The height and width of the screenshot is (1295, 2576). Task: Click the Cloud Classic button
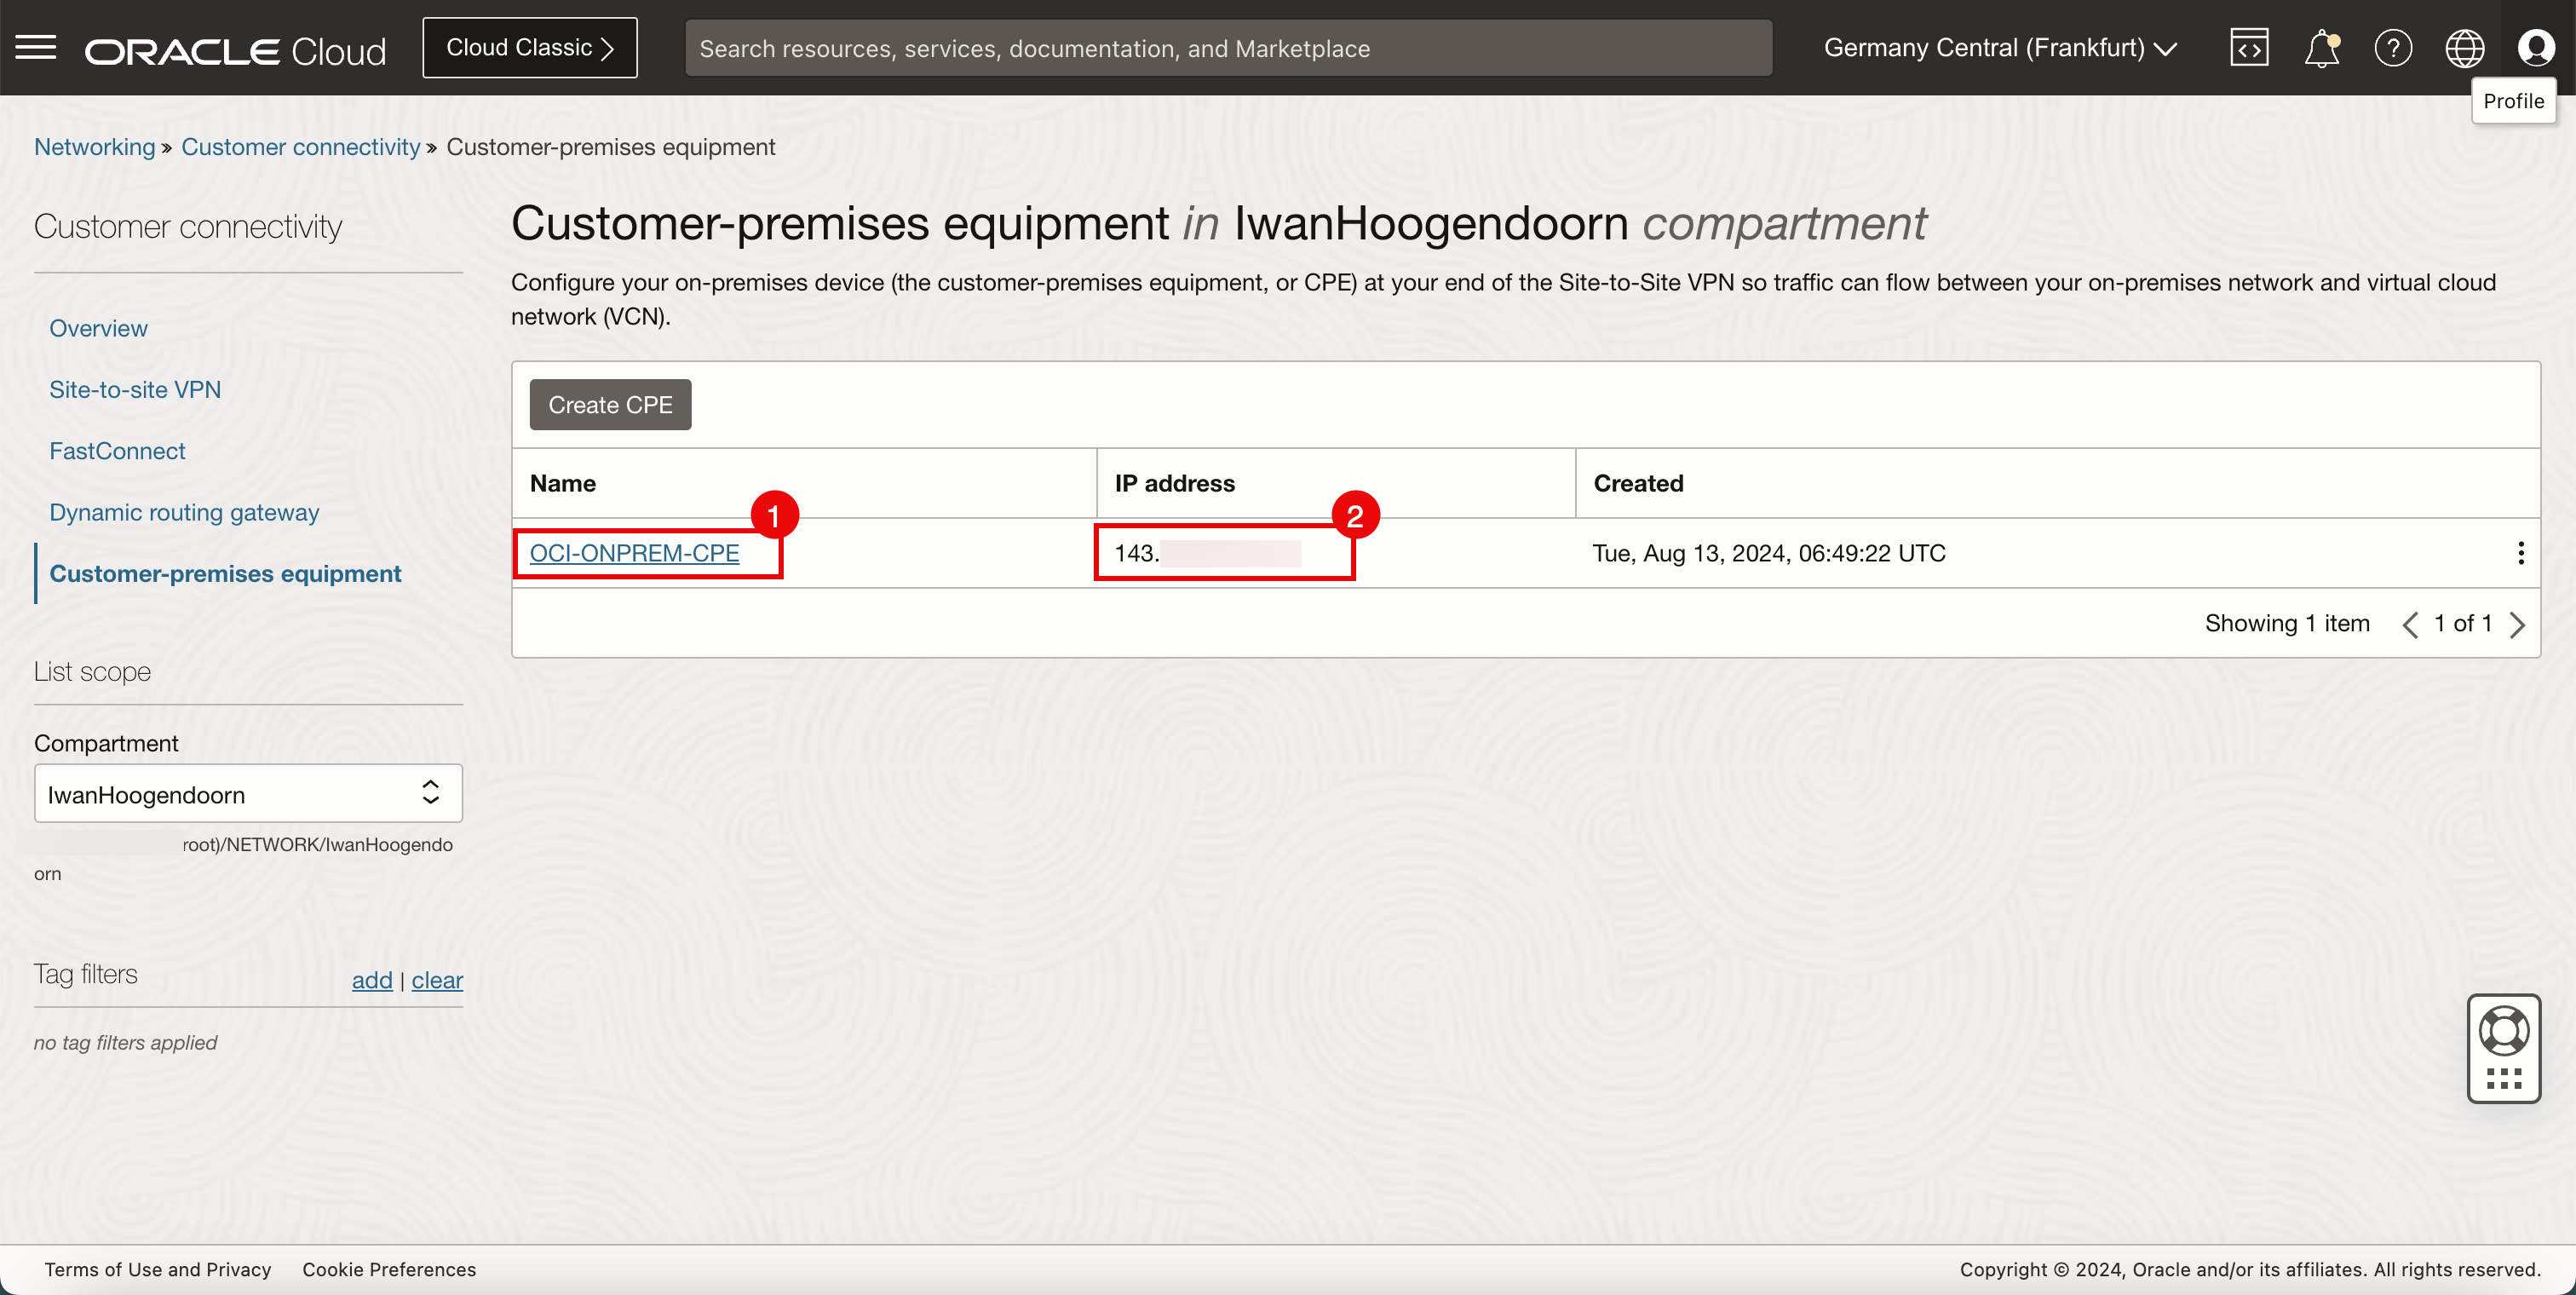pyautogui.click(x=529, y=47)
